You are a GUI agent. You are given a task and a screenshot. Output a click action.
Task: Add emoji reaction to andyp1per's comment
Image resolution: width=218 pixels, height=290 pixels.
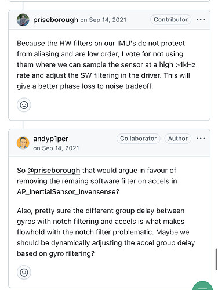pos(24,272)
